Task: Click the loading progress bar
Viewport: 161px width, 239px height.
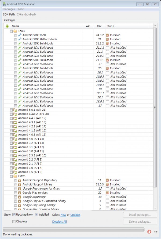Action: tap(74, 230)
